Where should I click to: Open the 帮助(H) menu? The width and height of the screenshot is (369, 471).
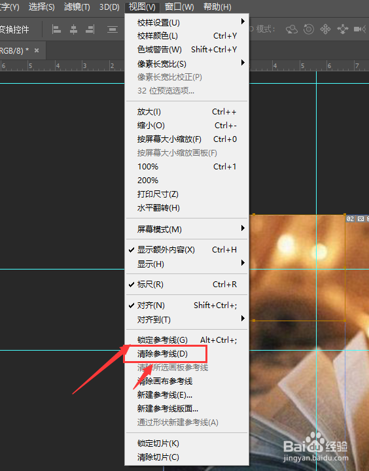(x=217, y=7)
